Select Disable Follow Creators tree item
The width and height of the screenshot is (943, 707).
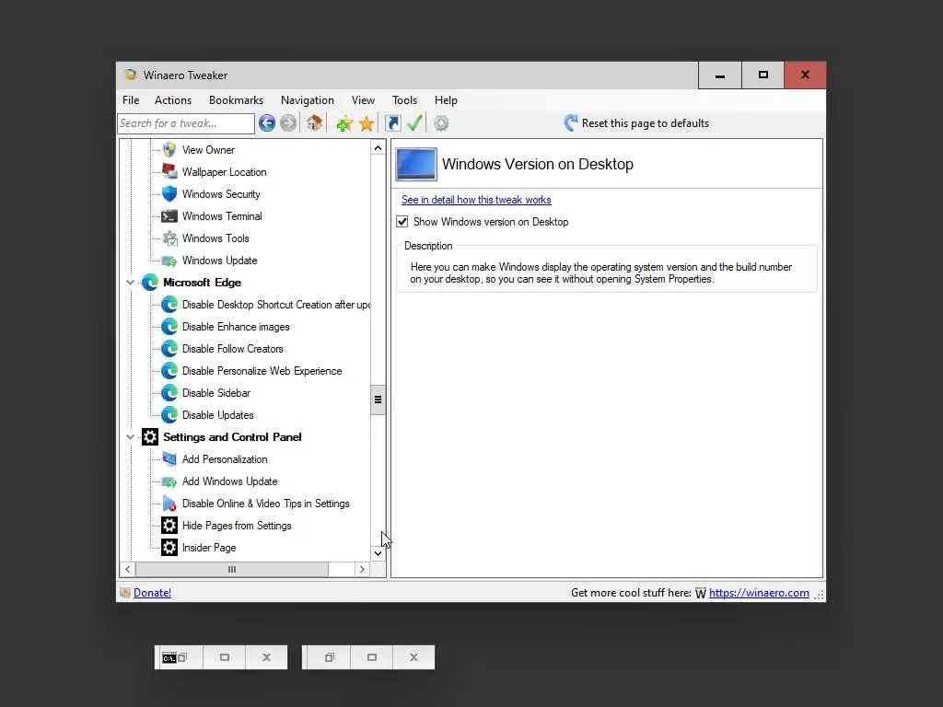coord(233,349)
